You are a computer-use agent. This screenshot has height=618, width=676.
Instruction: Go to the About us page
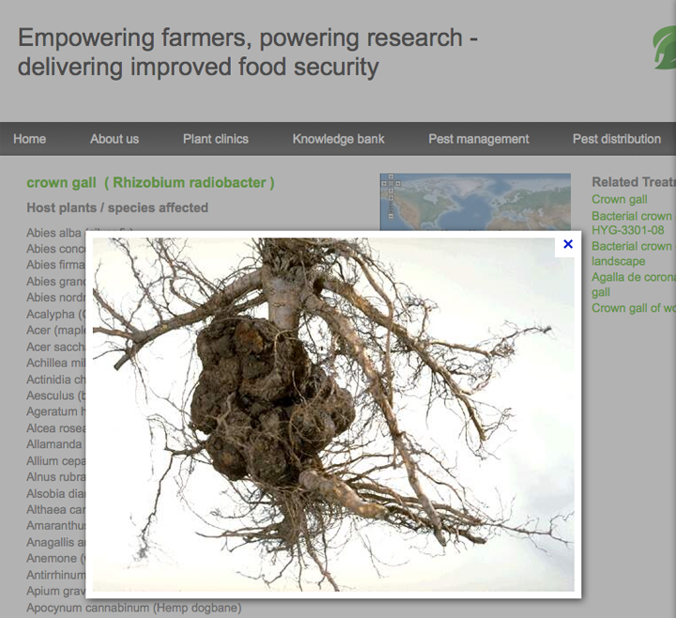(x=114, y=139)
